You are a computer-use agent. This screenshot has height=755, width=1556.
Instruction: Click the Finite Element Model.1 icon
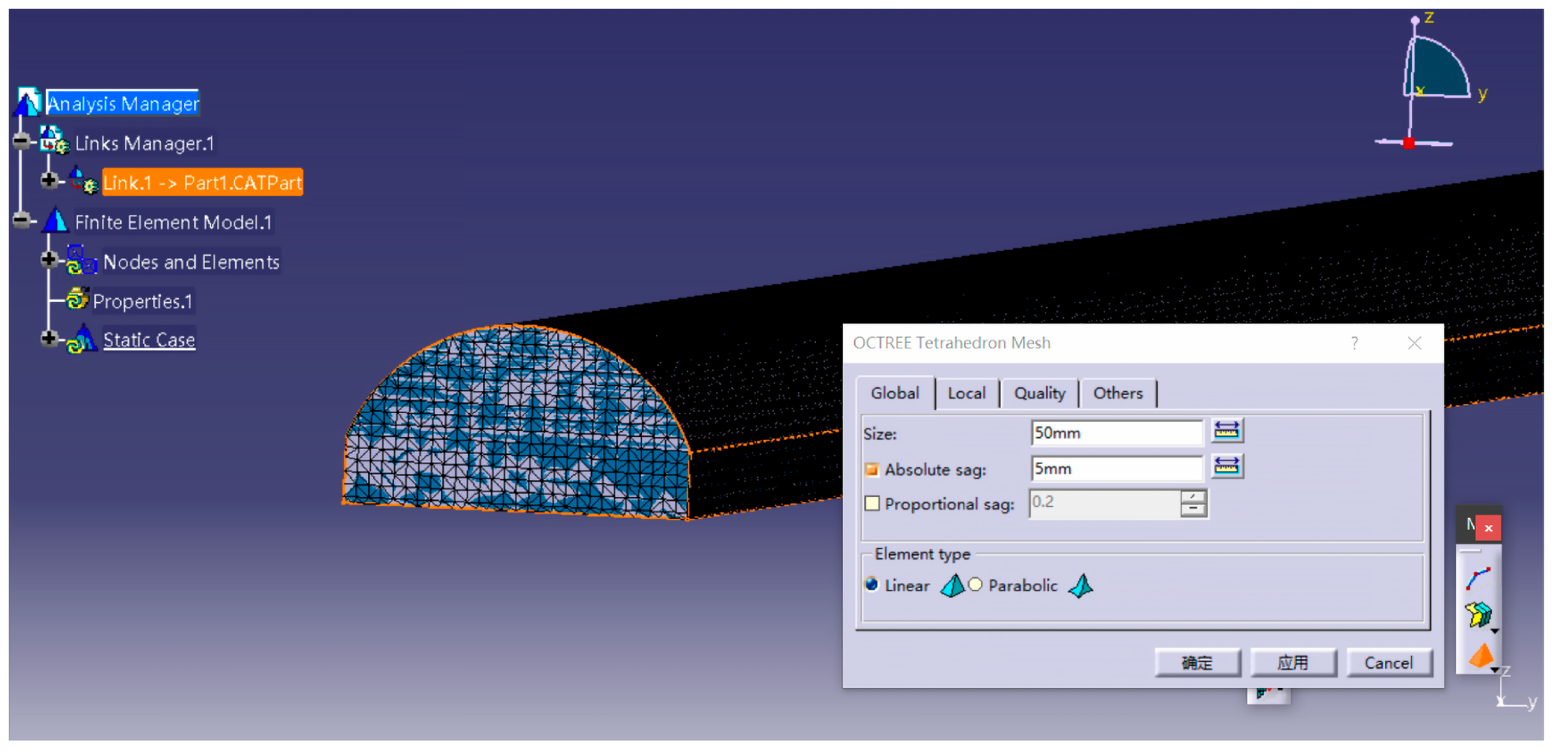56,222
